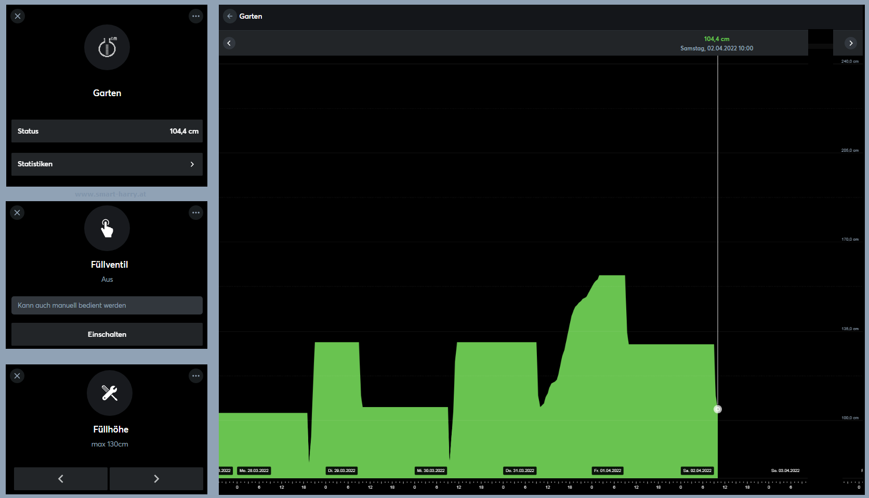
Task: Click the Status row showing 104,4 cm
Action: click(x=107, y=131)
